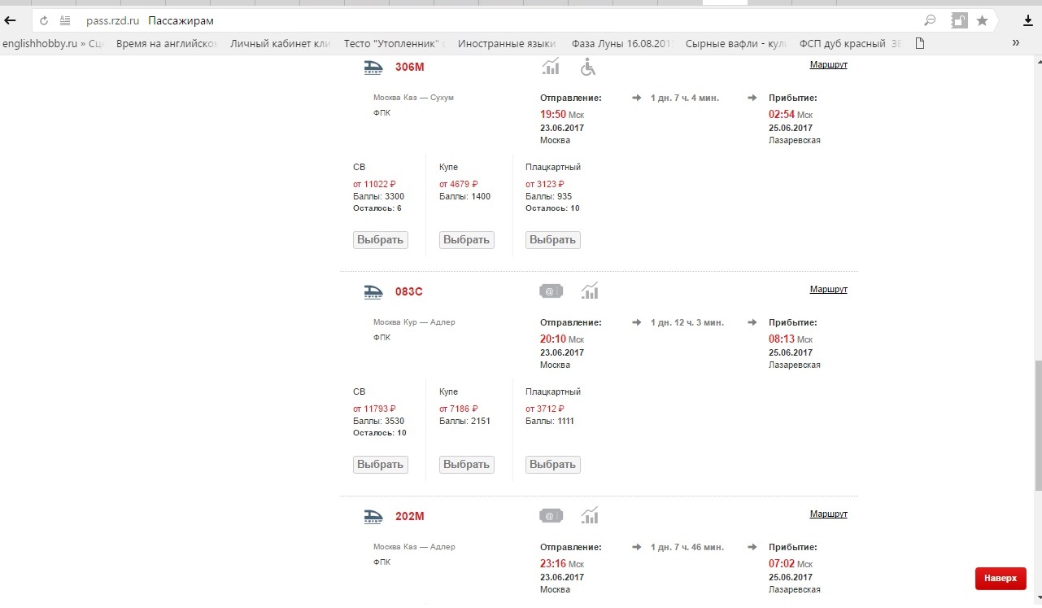Bookmark the page with the star icon

click(982, 20)
